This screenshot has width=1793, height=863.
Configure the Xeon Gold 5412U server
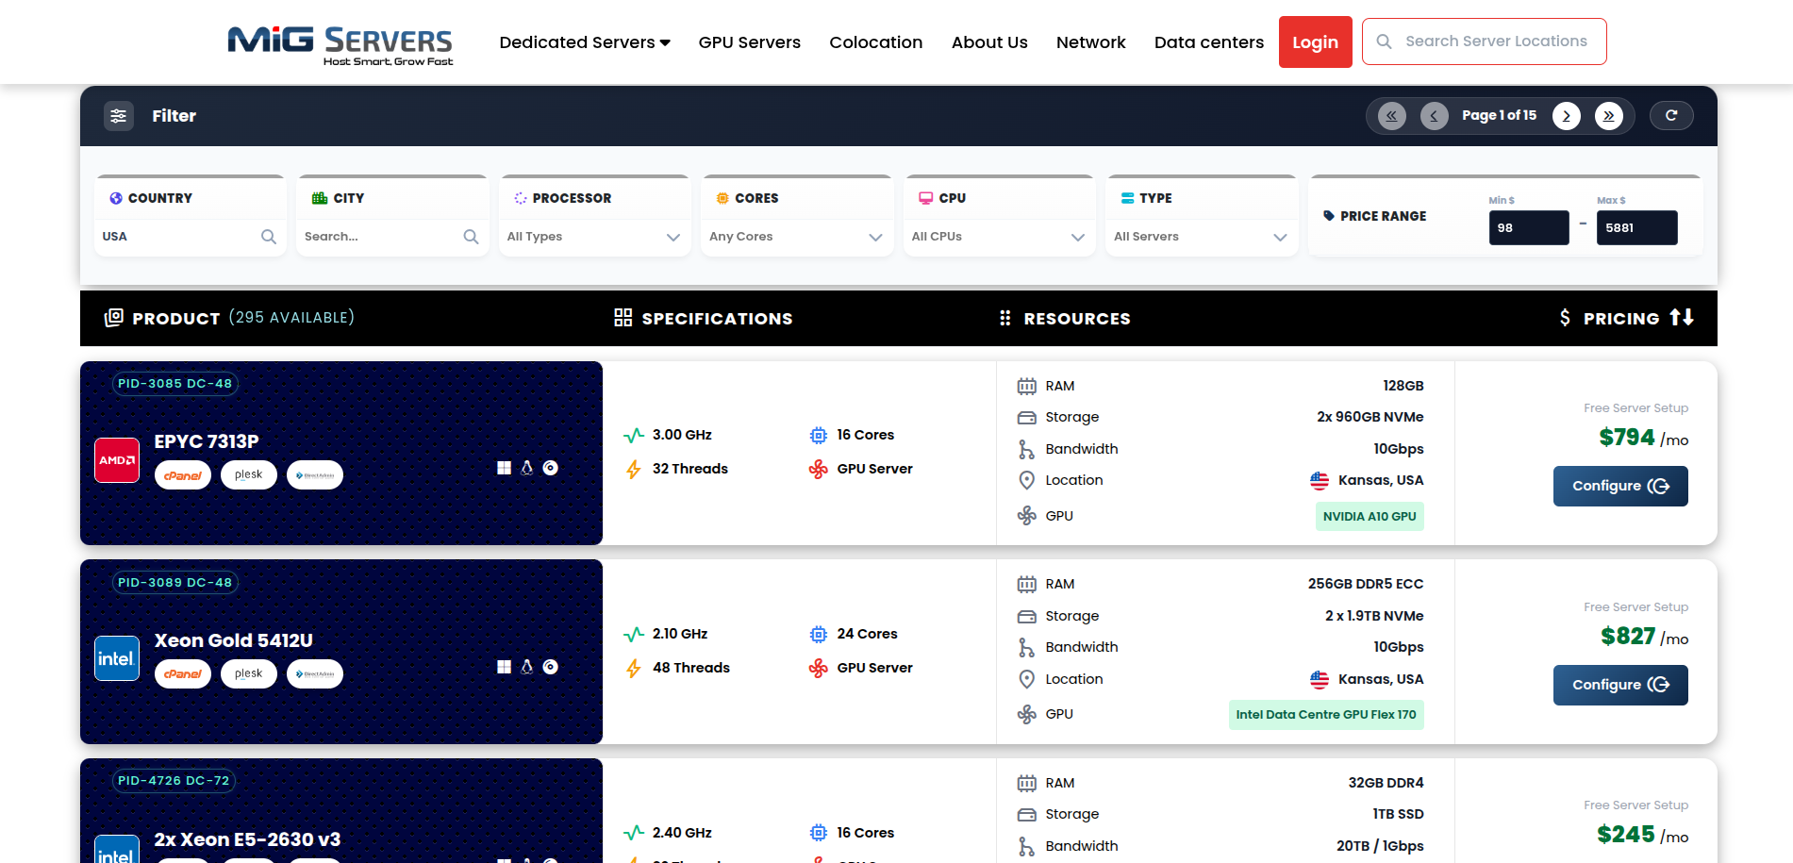[x=1620, y=685]
